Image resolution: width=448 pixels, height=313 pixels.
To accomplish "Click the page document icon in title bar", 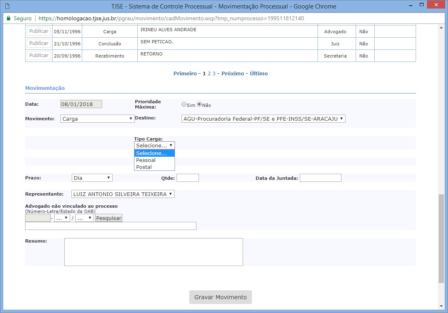I will (x=7, y=6).
